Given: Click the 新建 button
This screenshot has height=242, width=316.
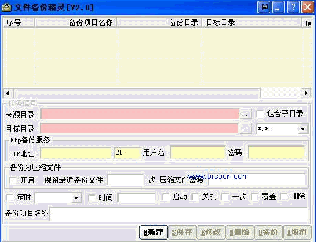Looking at the screenshot, I should [x=153, y=232].
